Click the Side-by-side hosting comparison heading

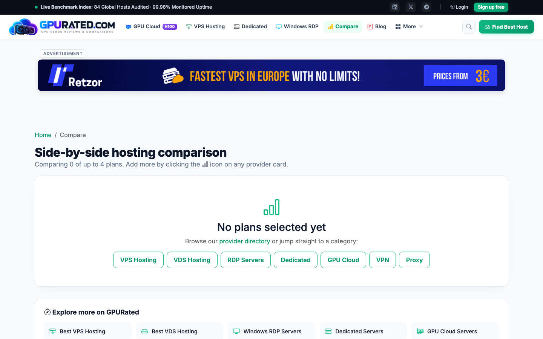130,152
